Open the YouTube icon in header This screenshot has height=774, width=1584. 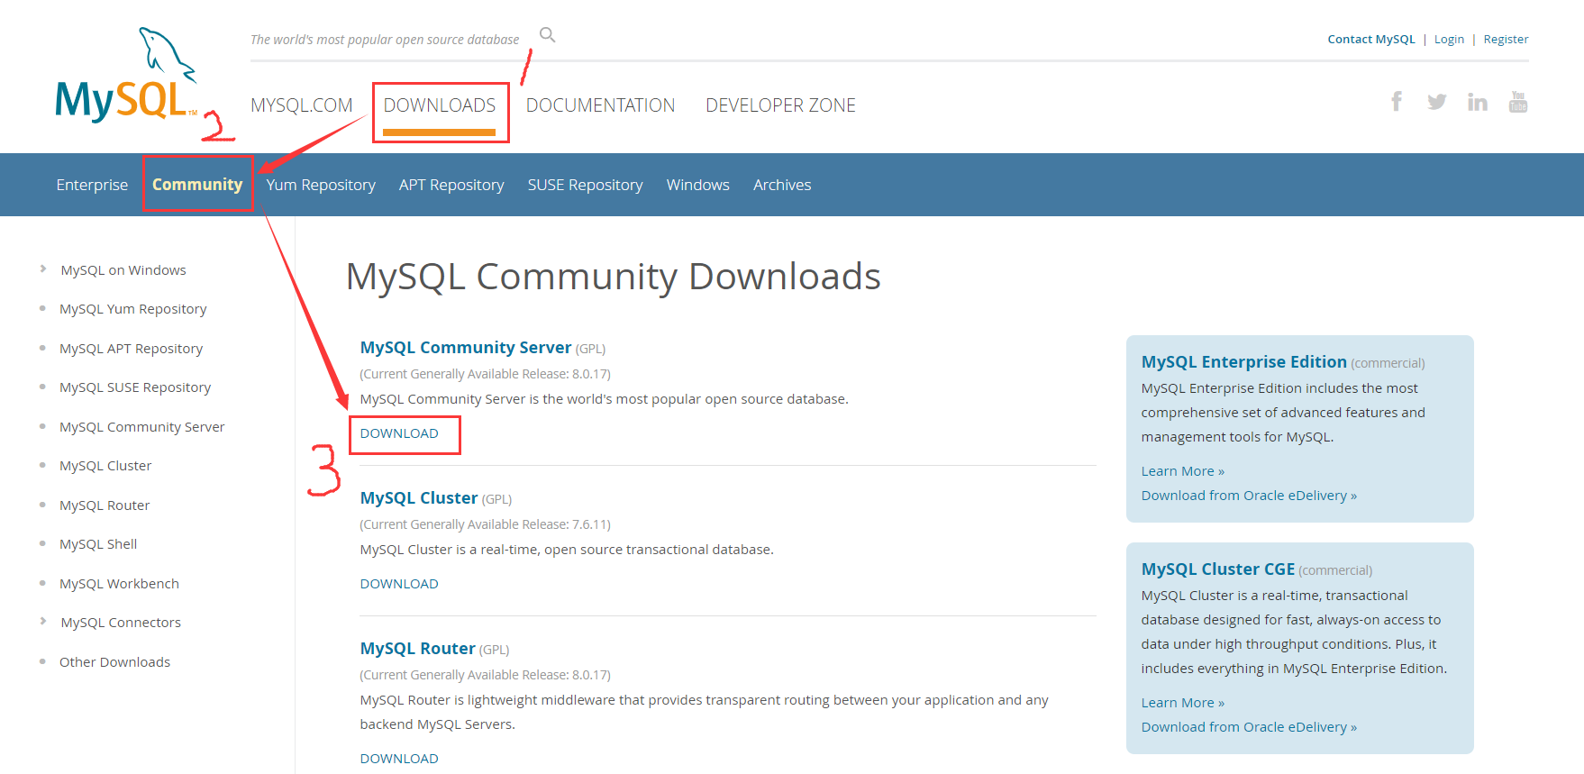coord(1518,102)
